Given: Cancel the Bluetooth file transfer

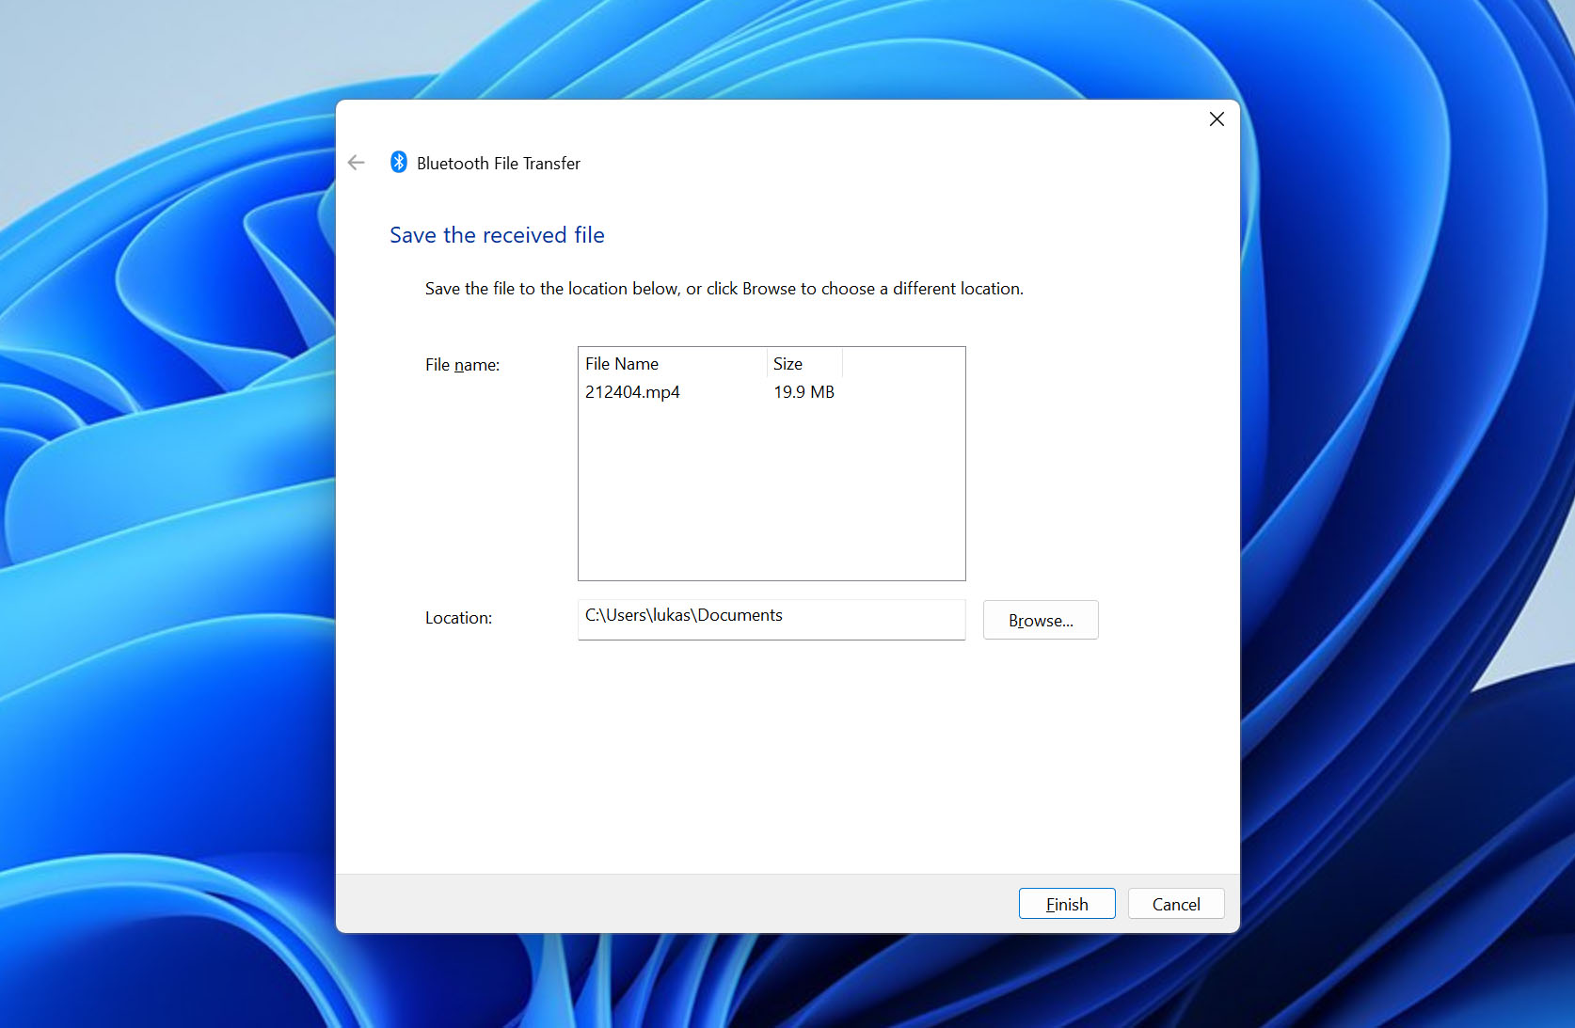Looking at the screenshot, I should (1175, 903).
